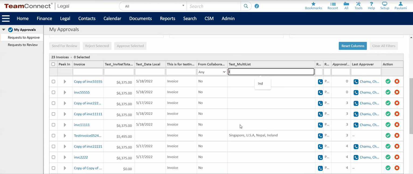Open the Documents menu
This screenshot has width=413, height=174.
click(x=141, y=18)
